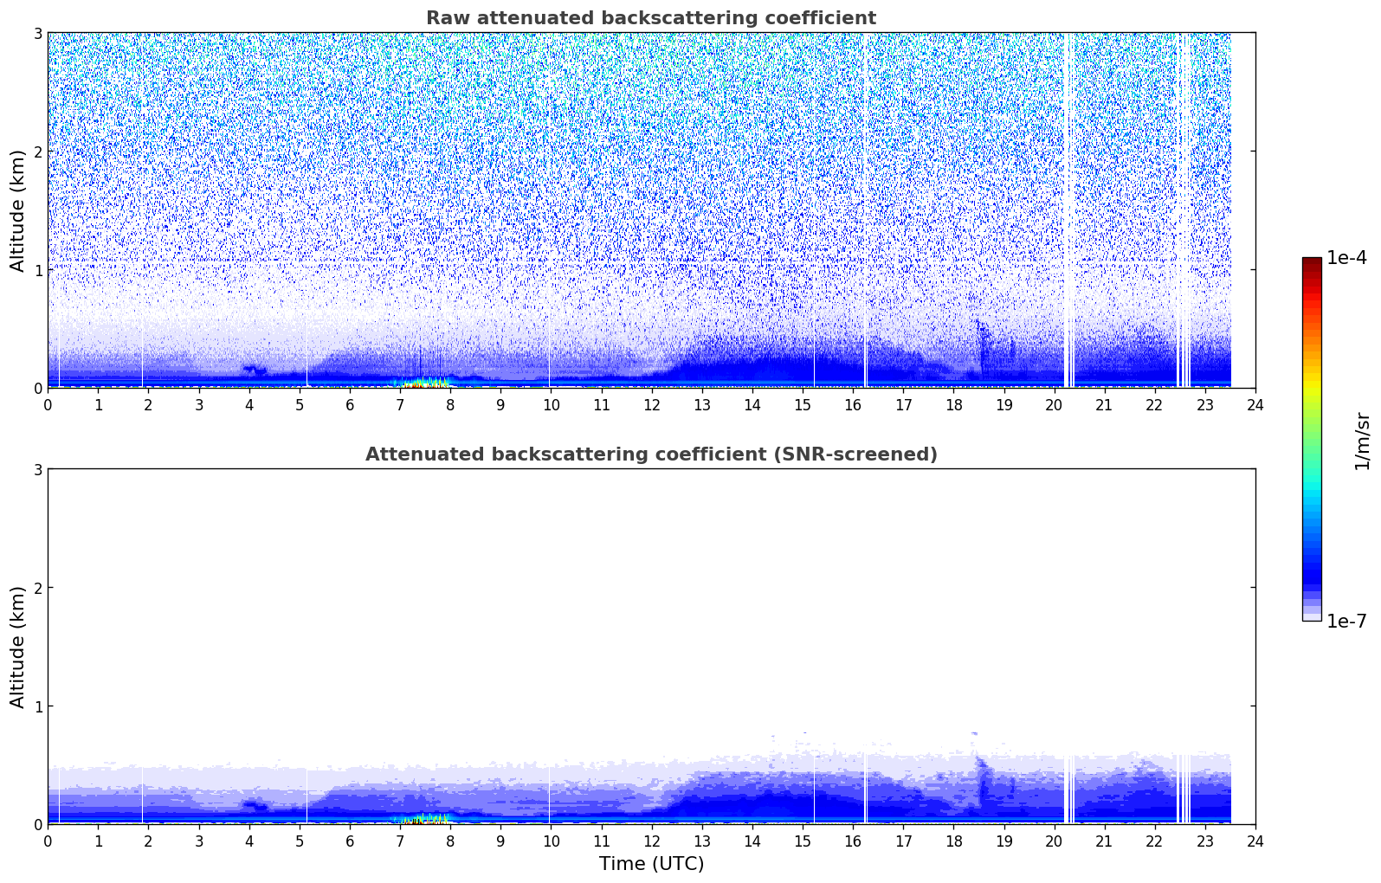This screenshot has width=1381, height=883.
Task: Click the SNR-screened backscatter plot area
Action: [651, 647]
